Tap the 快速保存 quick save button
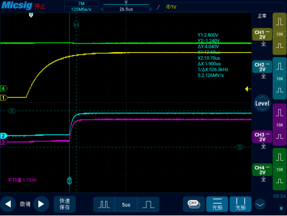The width and height of the screenshot is (287, 216). (x=65, y=204)
